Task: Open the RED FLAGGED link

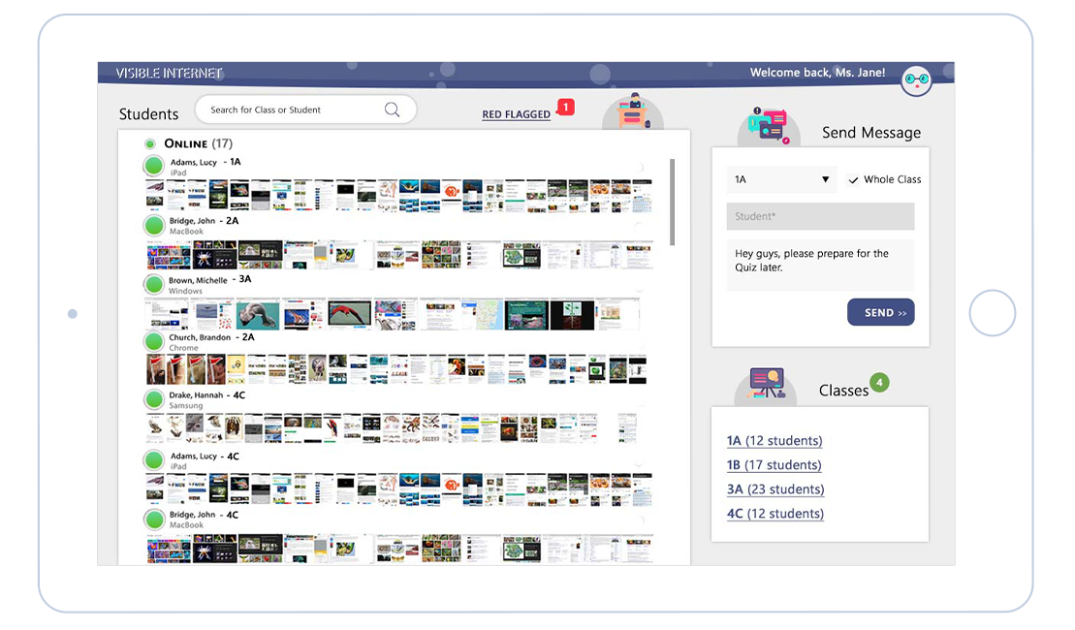Action: (x=516, y=114)
